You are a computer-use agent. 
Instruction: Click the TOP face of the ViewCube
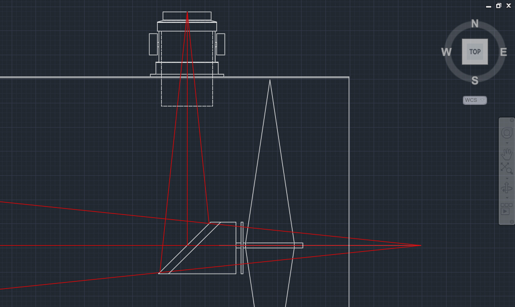pos(475,52)
